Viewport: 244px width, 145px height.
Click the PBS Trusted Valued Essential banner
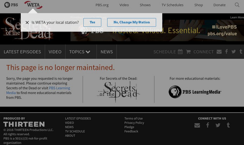click(157, 30)
